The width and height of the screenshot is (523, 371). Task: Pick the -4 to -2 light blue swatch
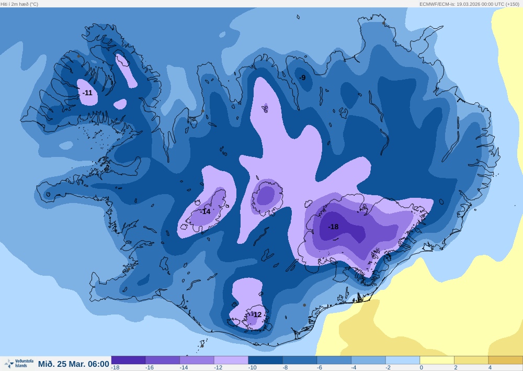pyautogui.click(x=368, y=360)
